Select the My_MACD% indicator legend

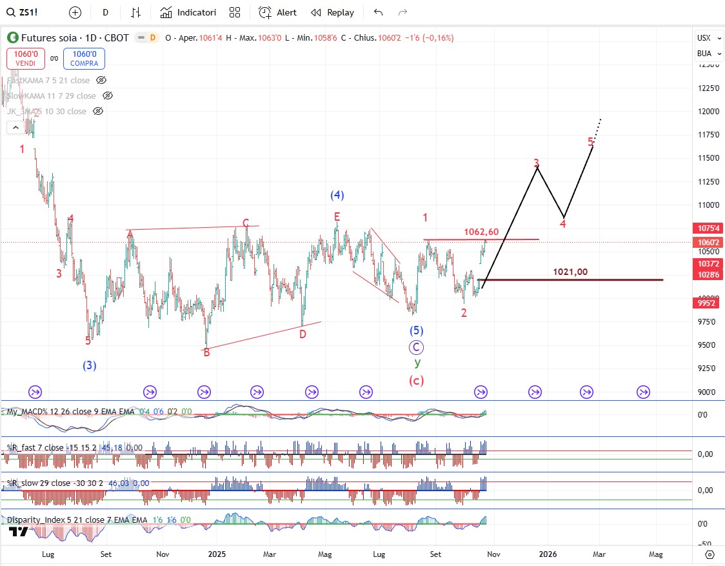[70, 411]
